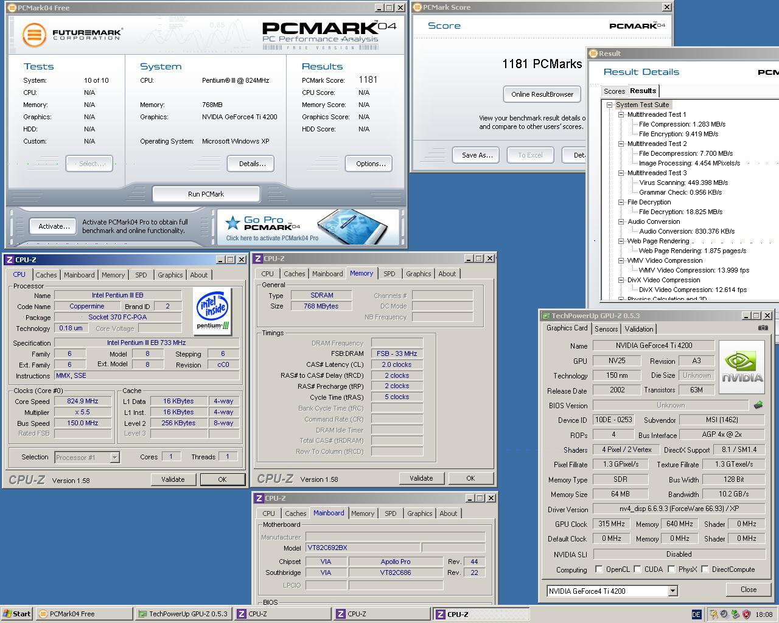
Task: Click Save As... in PCMark Score
Action: pos(477,155)
